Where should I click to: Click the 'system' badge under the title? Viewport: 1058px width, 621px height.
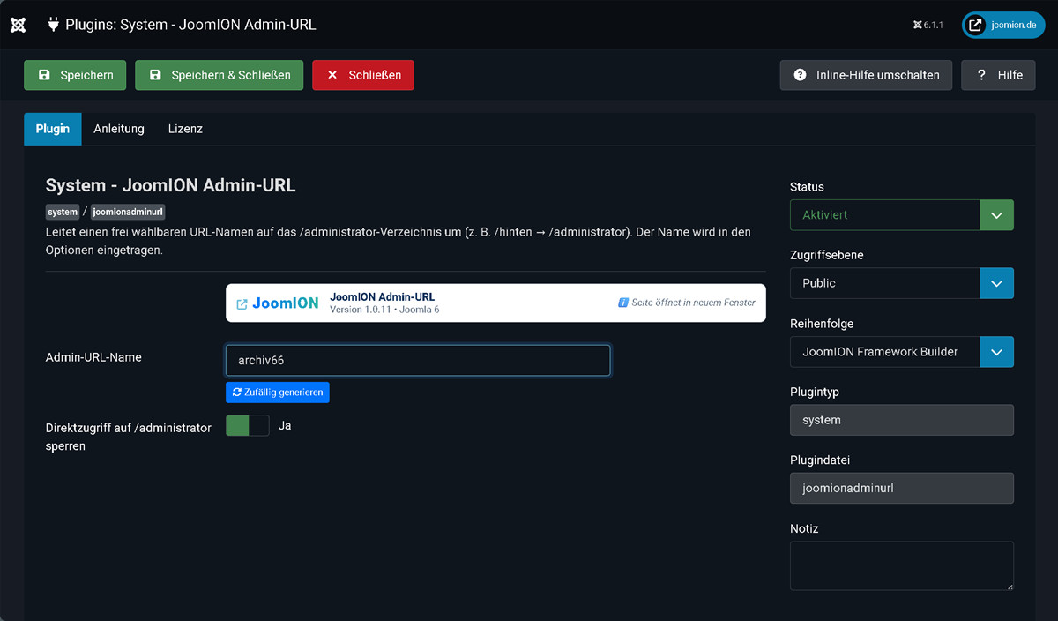(x=63, y=212)
